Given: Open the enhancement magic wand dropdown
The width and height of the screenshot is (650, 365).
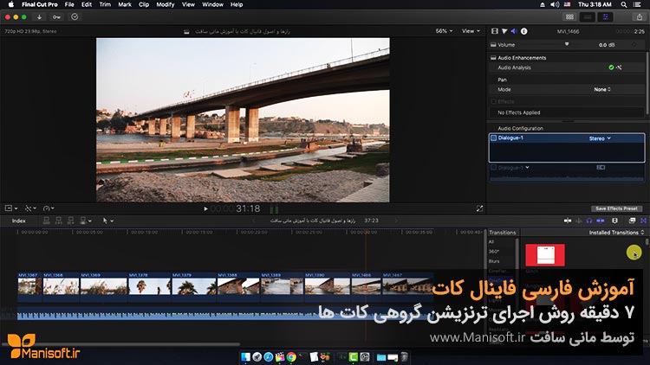Looking at the screenshot, I should click(30, 208).
